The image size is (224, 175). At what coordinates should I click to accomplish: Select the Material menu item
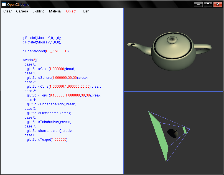pos(55,11)
